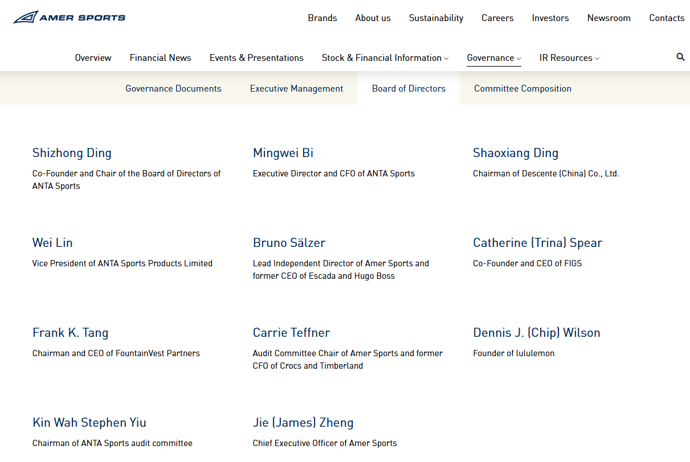
Task: Click 'Vice President of ANTA Sports Products Limited'
Action: coord(123,263)
